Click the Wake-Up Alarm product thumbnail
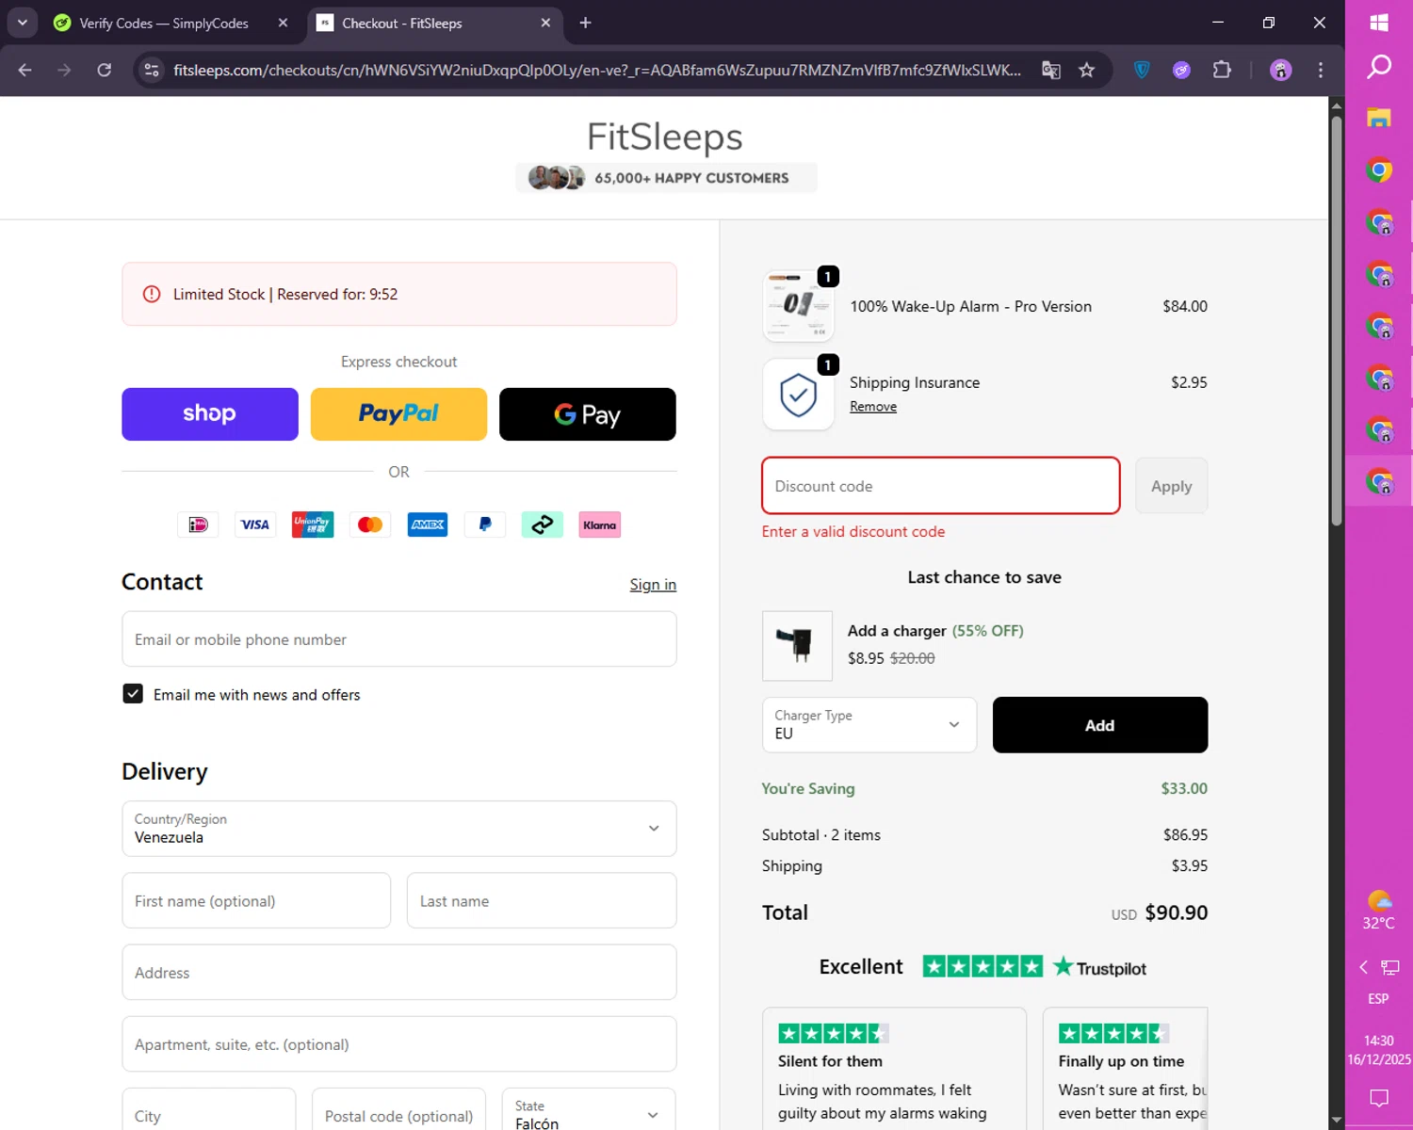 (798, 306)
